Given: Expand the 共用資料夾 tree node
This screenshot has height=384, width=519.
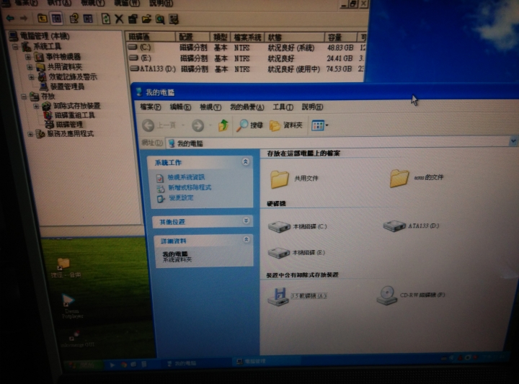Looking at the screenshot, I should click(x=30, y=67).
